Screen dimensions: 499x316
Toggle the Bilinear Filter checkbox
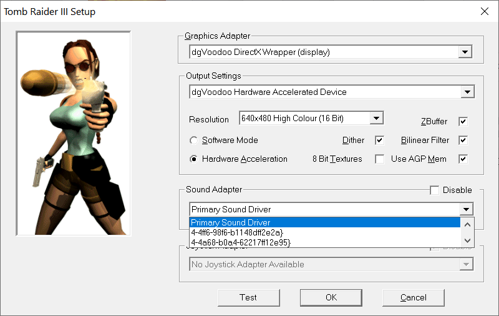click(x=463, y=140)
